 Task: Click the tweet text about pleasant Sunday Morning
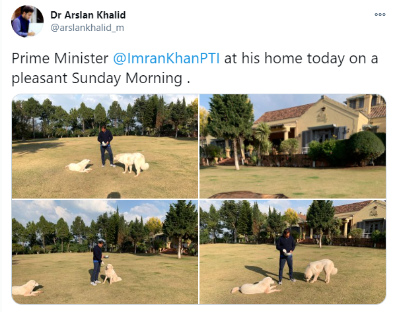195,68
